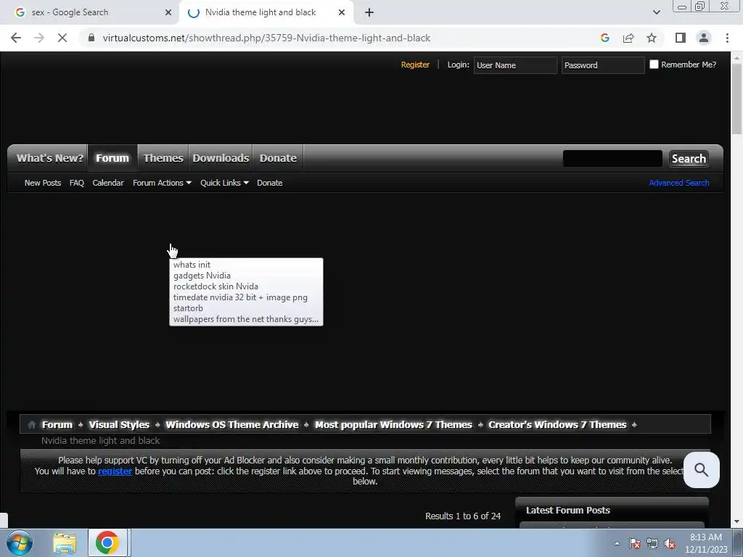The image size is (743, 557).
Task: Click the floating magnifier search button
Action: coord(702,470)
